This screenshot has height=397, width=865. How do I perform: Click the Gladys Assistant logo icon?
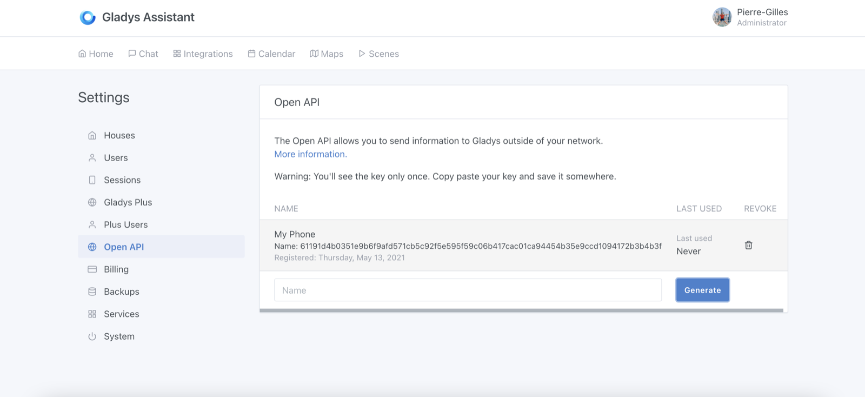coord(88,17)
